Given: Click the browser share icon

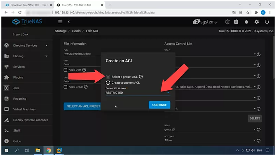Looking at the screenshot, I should 241,12.
